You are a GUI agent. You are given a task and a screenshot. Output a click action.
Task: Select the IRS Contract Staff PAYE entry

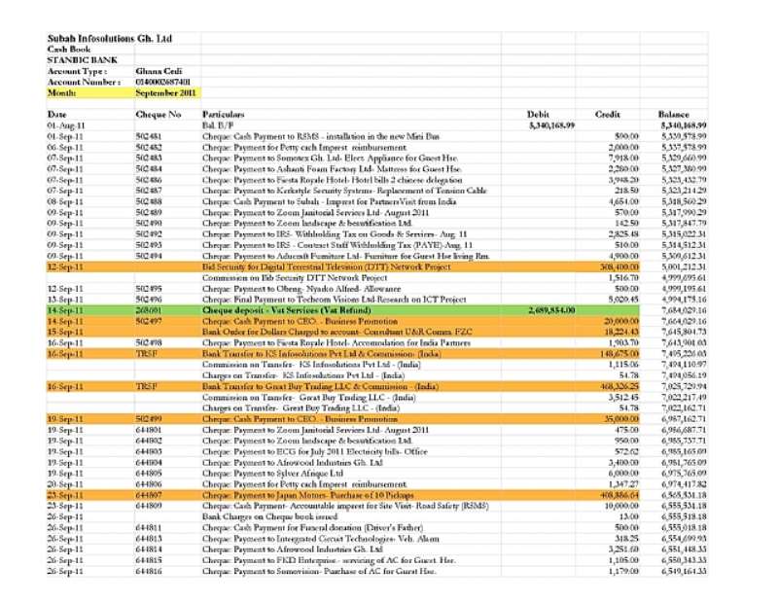coord(337,245)
